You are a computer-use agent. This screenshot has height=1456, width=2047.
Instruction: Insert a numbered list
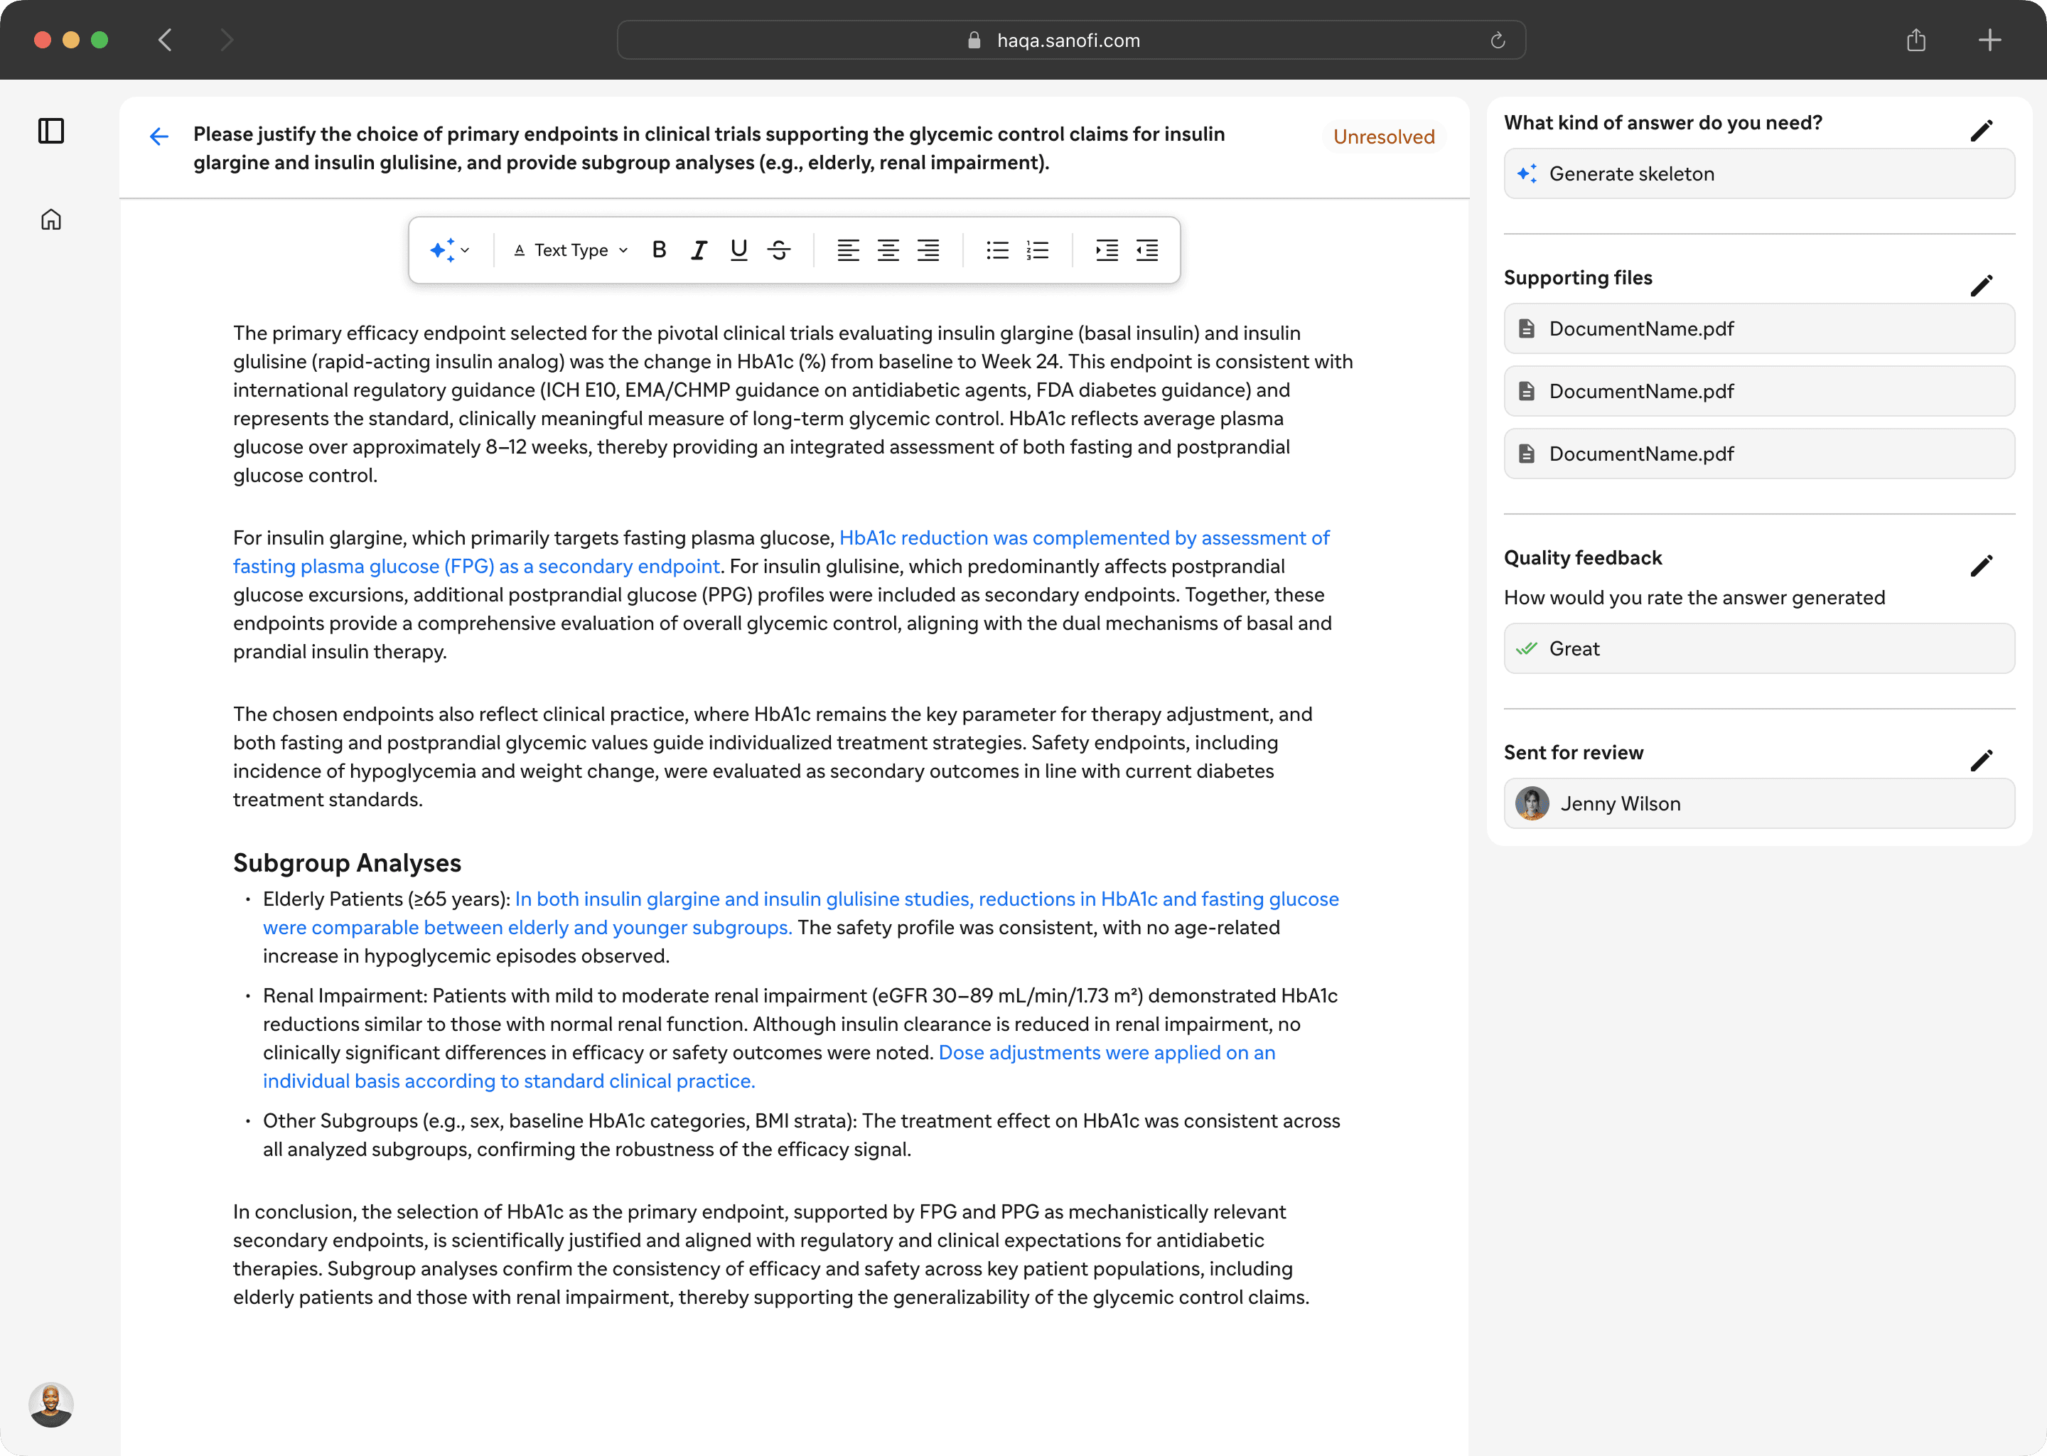1037,250
